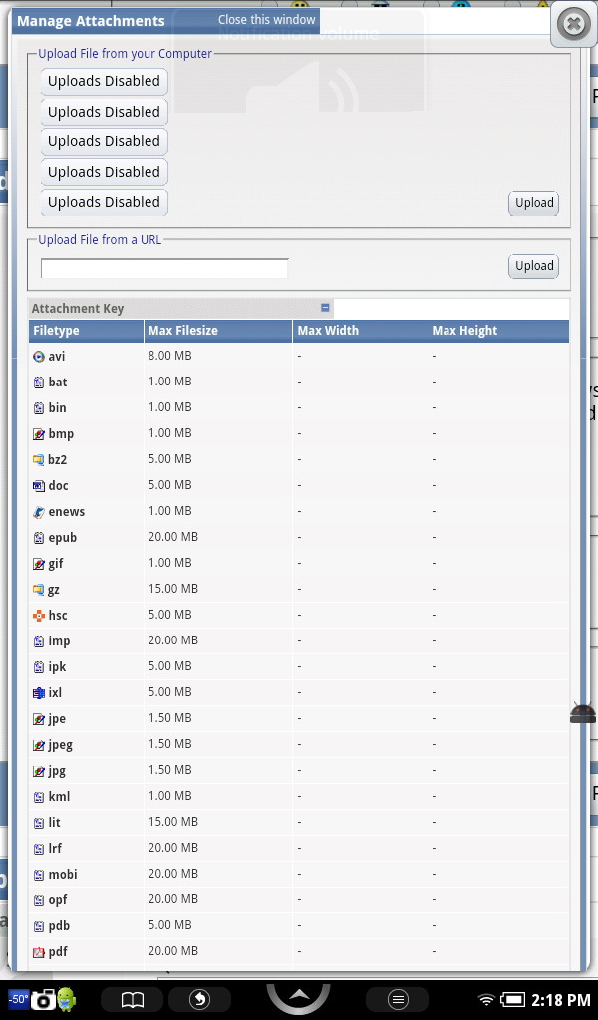Viewport: 598px width, 1020px height.
Task: Click the enews filetype icon
Action: (x=39, y=512)
